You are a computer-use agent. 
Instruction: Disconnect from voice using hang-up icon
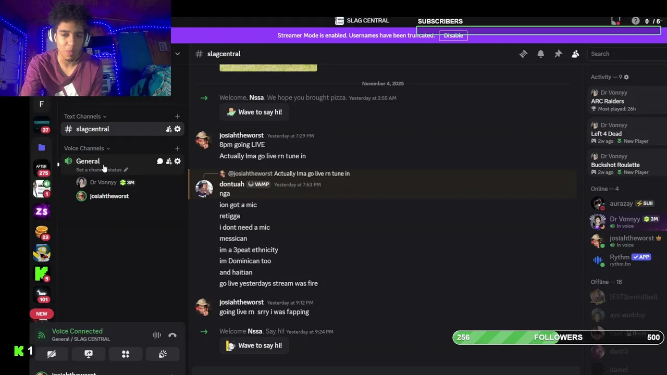172,335
